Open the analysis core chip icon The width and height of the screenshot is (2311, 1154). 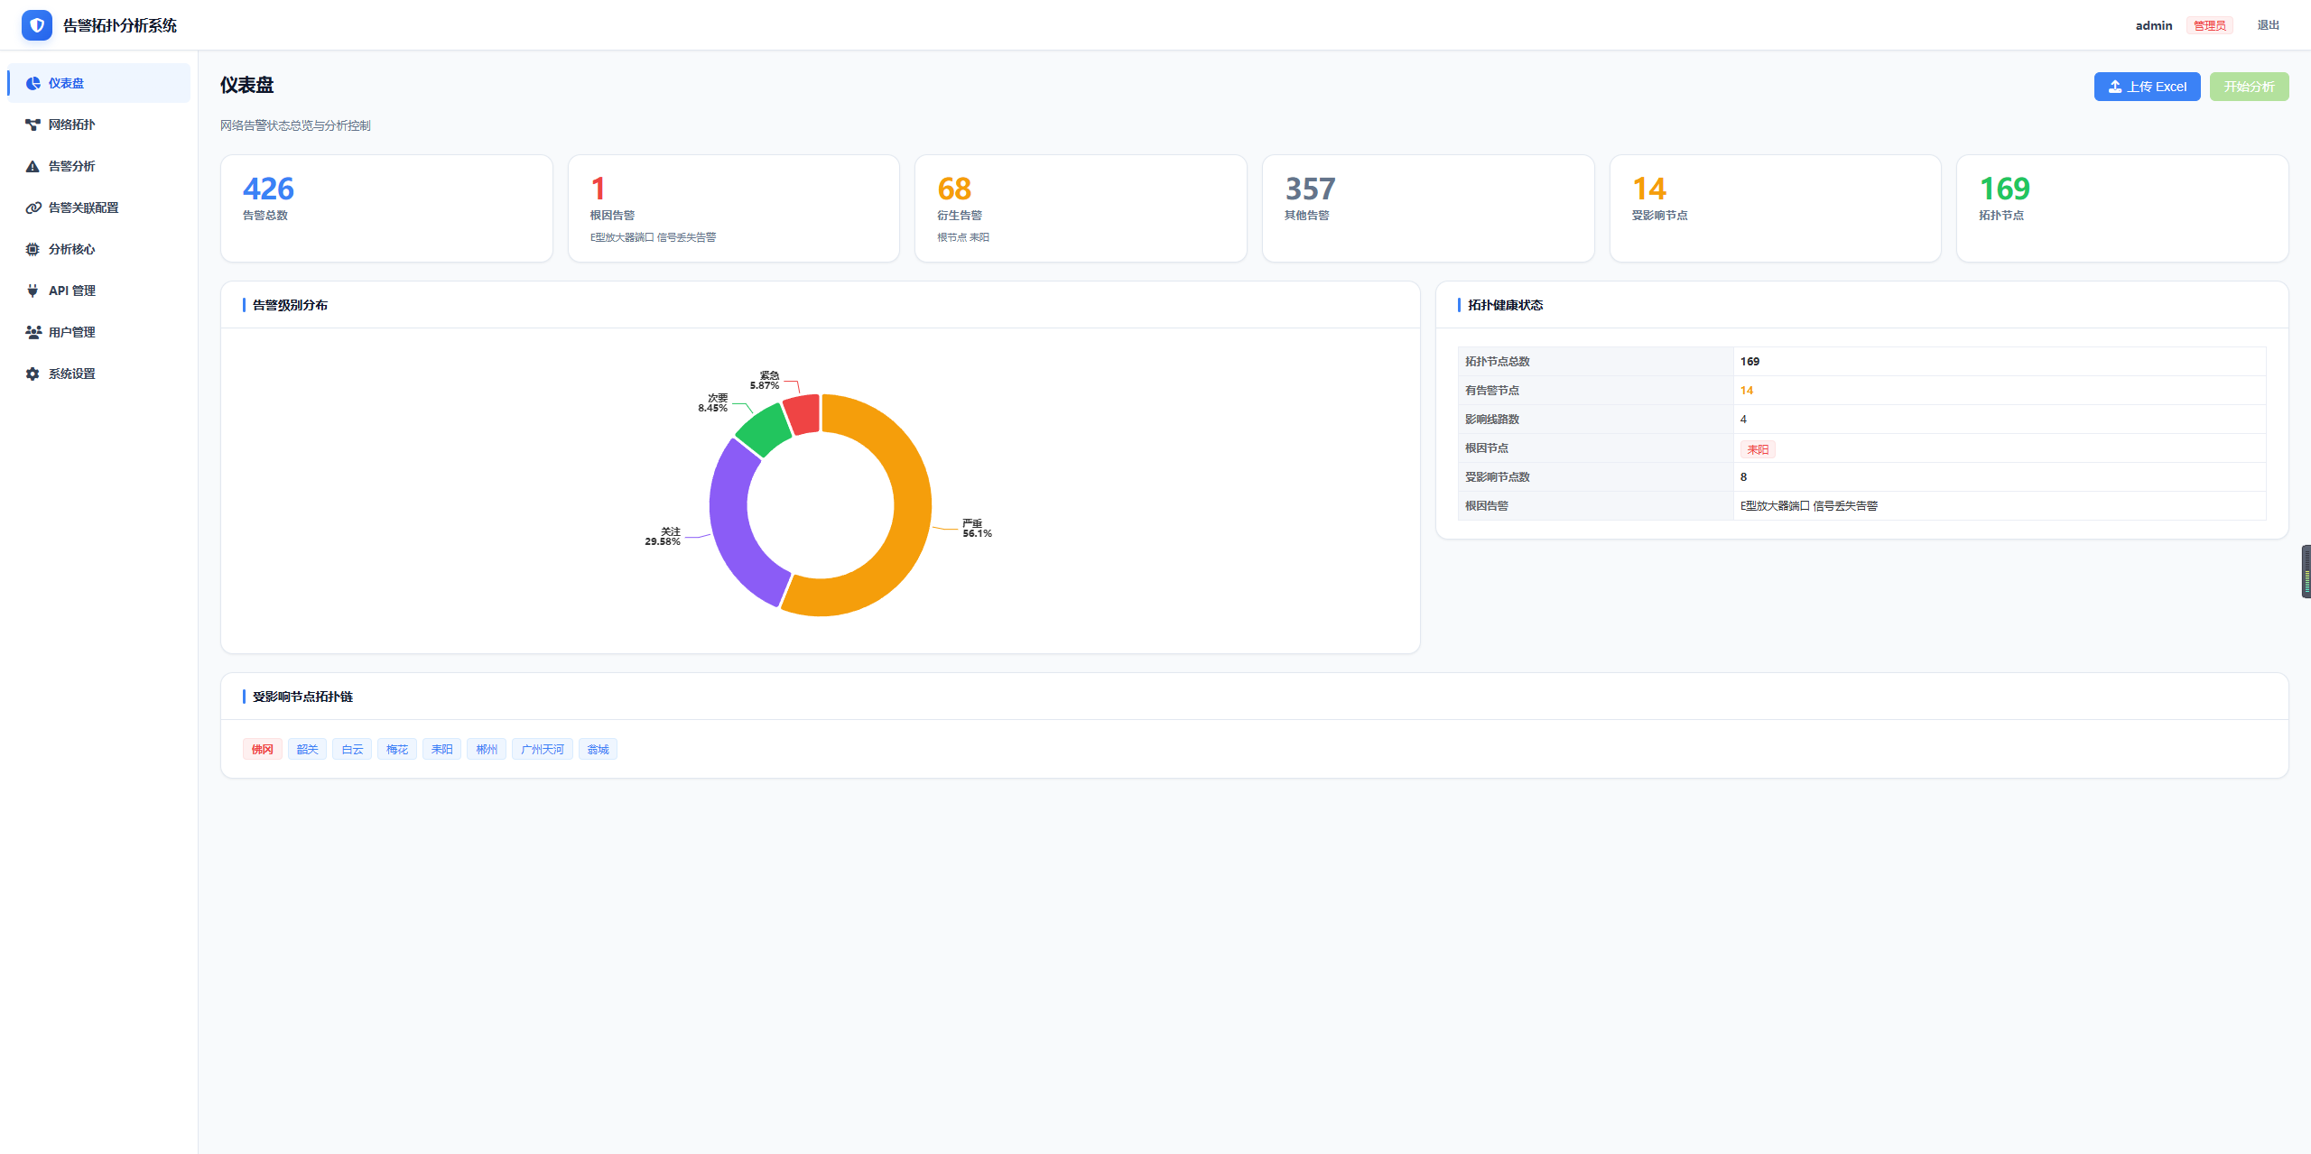tap(32, 249)
